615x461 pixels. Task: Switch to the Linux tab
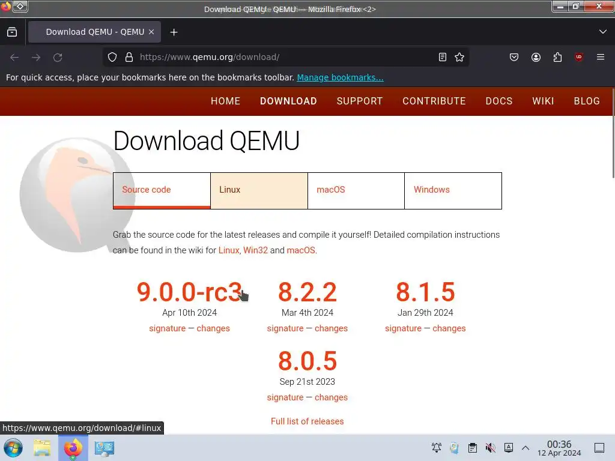[259, 190]
